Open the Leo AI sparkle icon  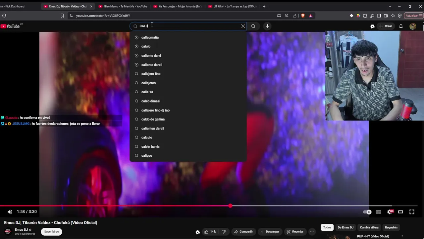click(x=393, y=16)
